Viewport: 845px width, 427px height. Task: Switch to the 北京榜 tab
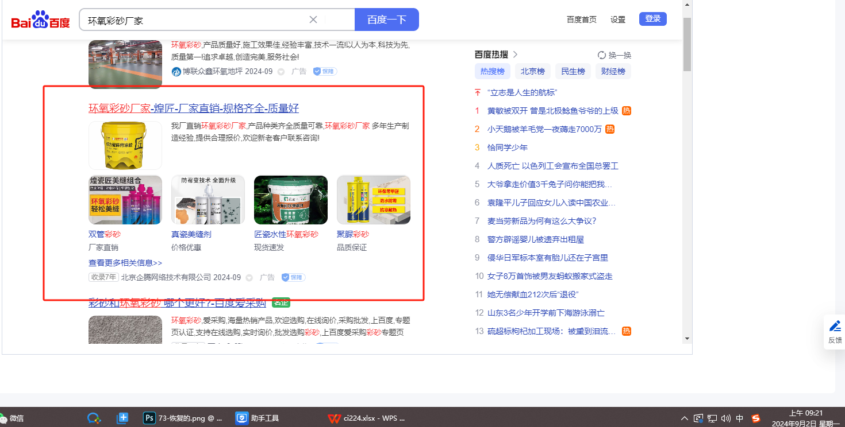[x=532, y=71]
